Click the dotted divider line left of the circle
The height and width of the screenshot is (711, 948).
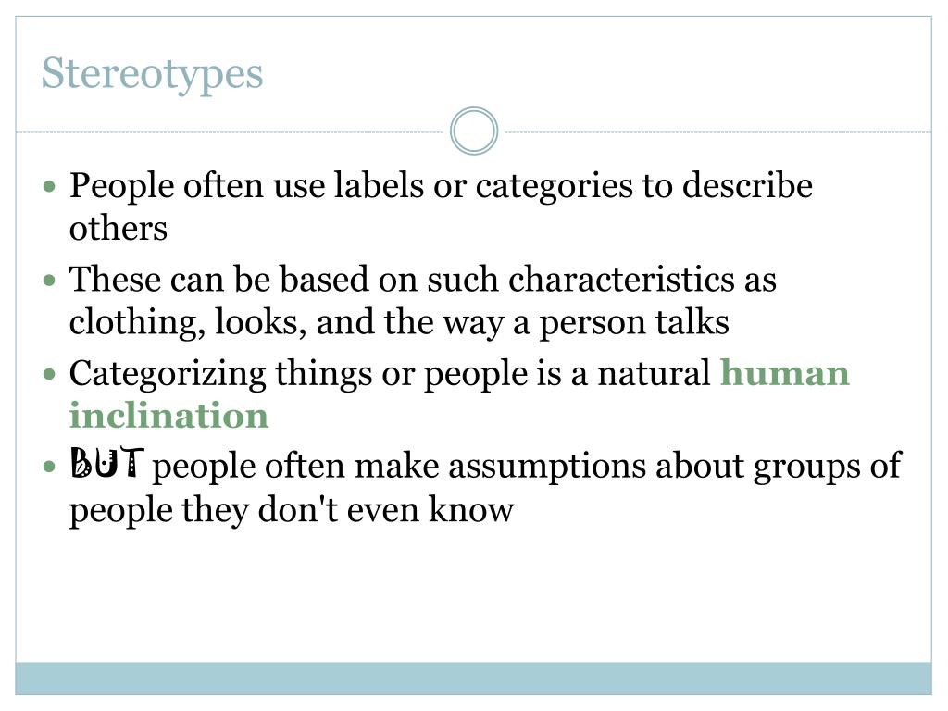coord(230,131)
